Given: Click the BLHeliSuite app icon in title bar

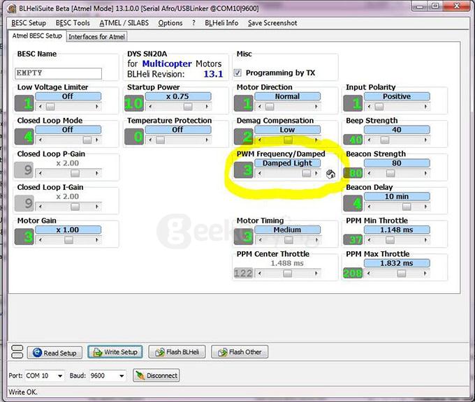Looking at the screenshot, I should tap(12, 8).
